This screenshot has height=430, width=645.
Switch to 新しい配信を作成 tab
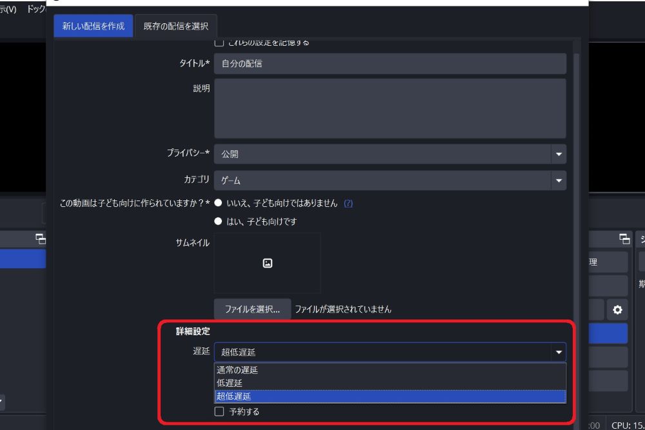point(94,26)
